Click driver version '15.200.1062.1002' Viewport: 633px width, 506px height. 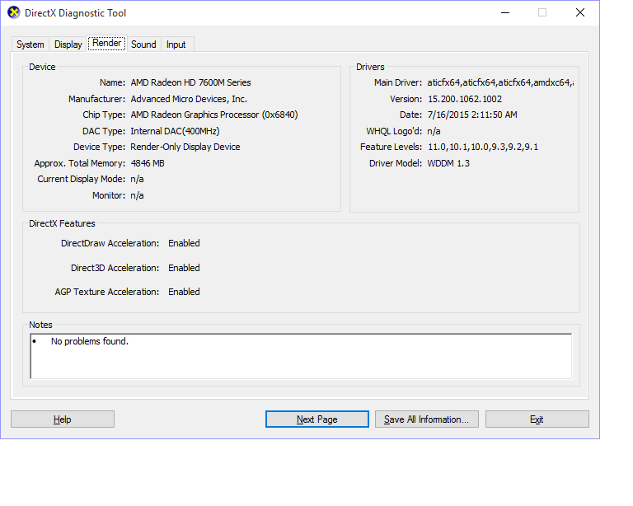pyautogui.click(x=465, y=99)
